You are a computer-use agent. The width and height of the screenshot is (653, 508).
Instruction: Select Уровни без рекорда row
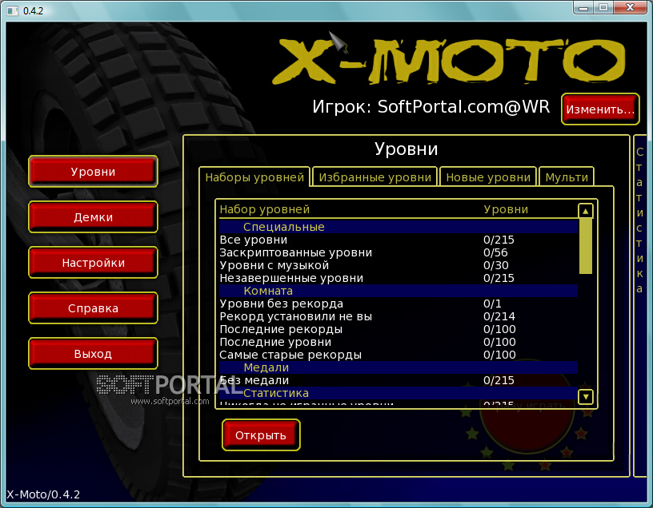tap(399, 304)
